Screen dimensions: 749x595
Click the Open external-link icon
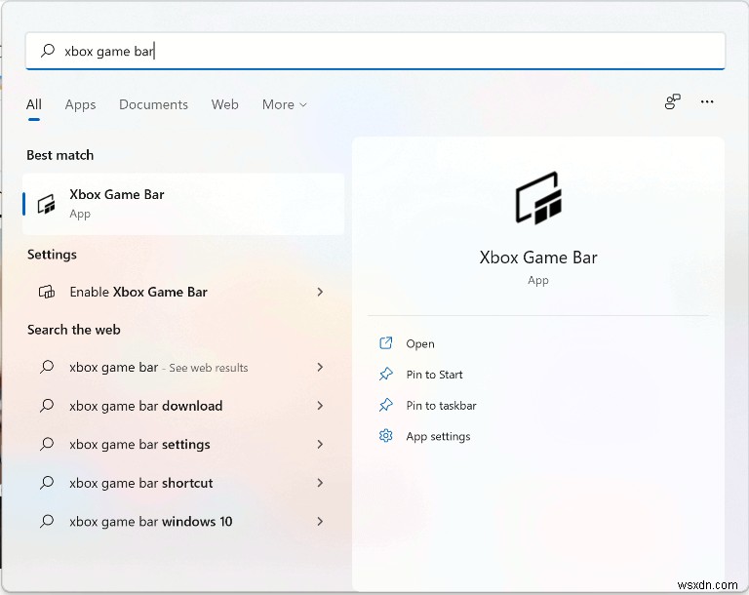tap(385, 343)
